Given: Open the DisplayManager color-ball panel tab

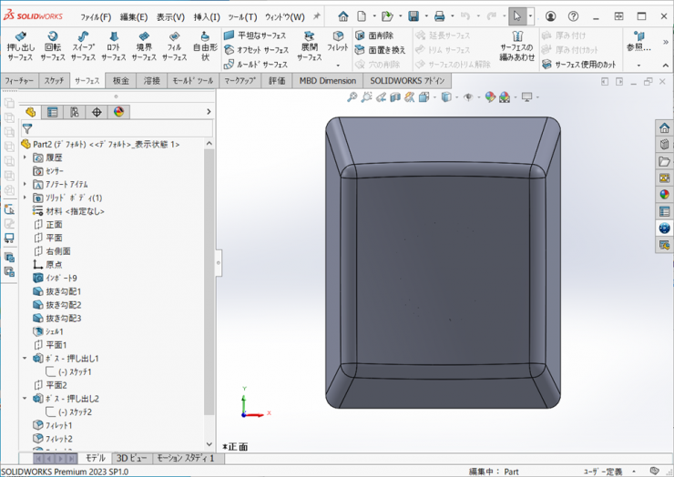Looking at the screenshot, I should pyautogui.click(x=117, y=112).
